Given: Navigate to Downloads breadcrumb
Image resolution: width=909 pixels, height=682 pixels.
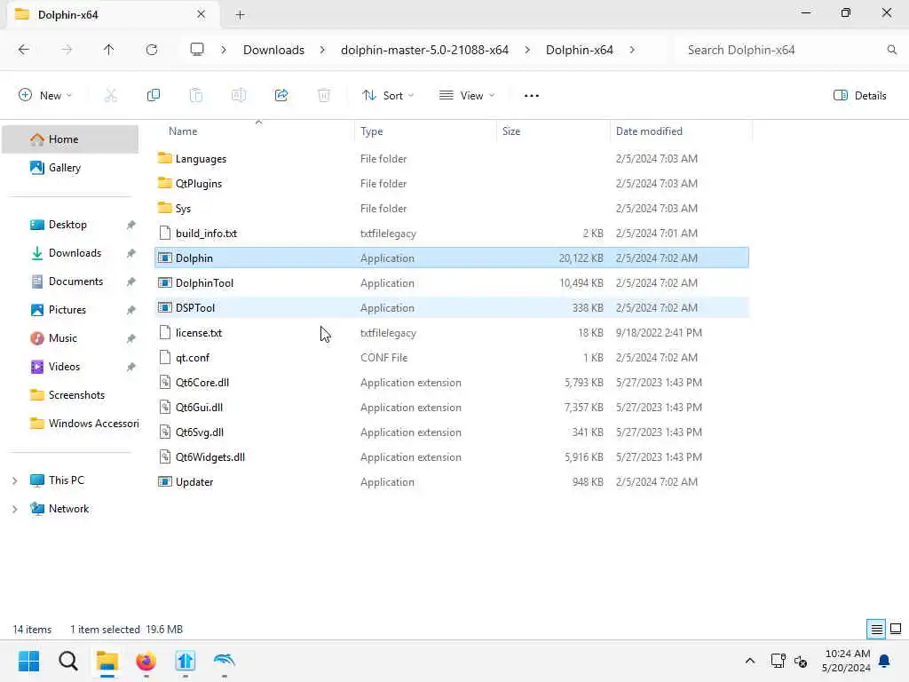Looking at the screenshot, I should point(273,50).
